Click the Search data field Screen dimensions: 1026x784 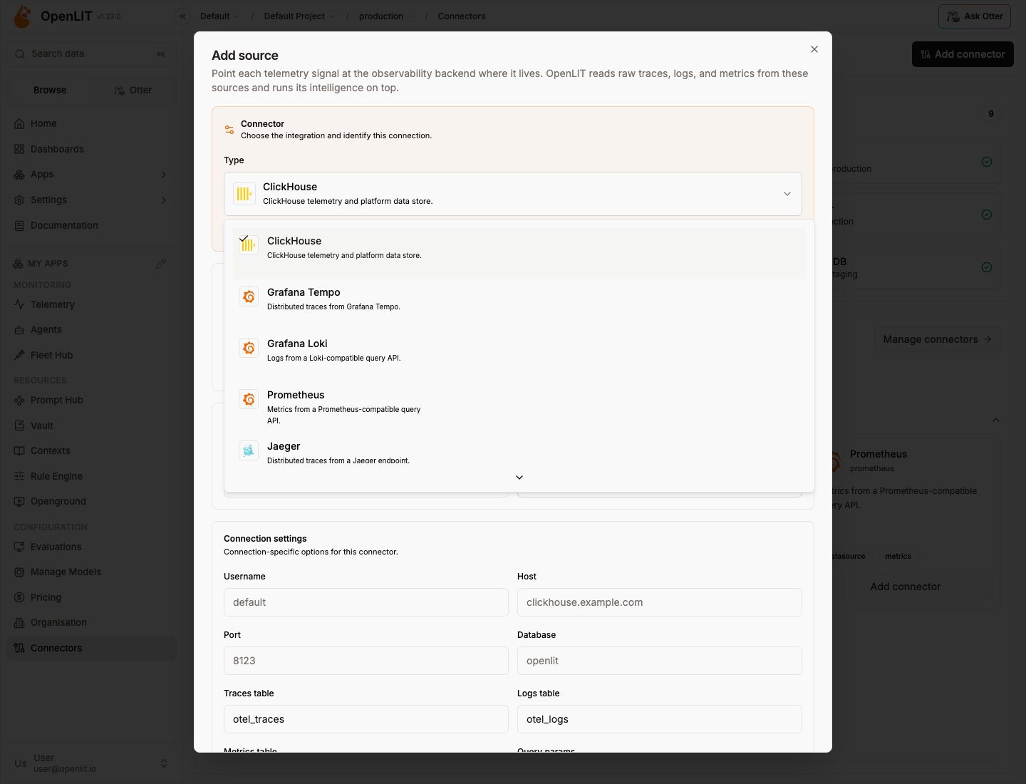coord(92,54)
